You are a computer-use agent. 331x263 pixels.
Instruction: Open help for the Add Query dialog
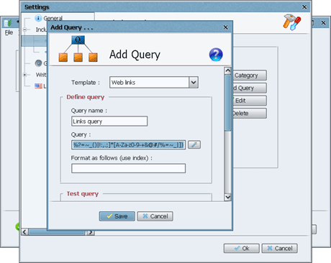click(216, 55)
